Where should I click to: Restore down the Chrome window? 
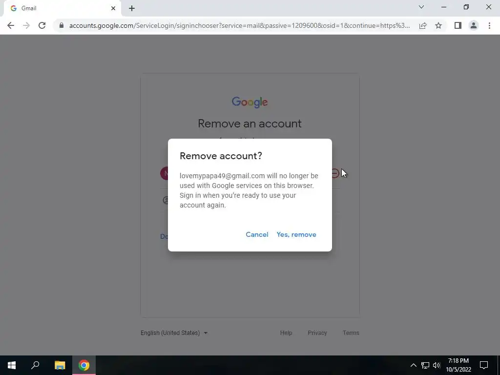pos(466,7)
